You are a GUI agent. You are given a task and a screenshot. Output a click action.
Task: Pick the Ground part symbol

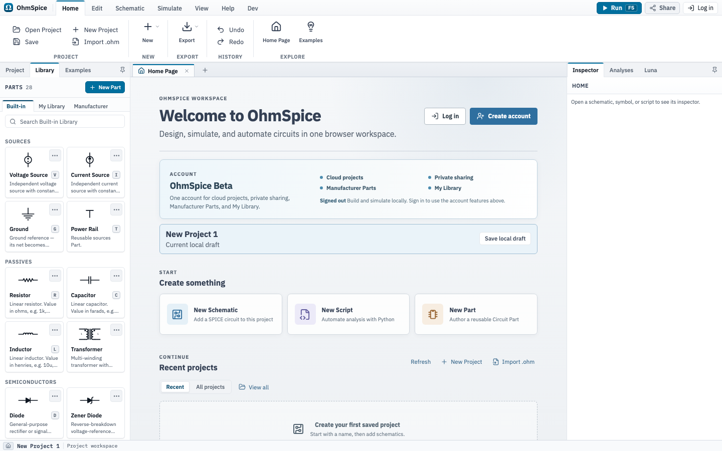(x=28, y=214)
